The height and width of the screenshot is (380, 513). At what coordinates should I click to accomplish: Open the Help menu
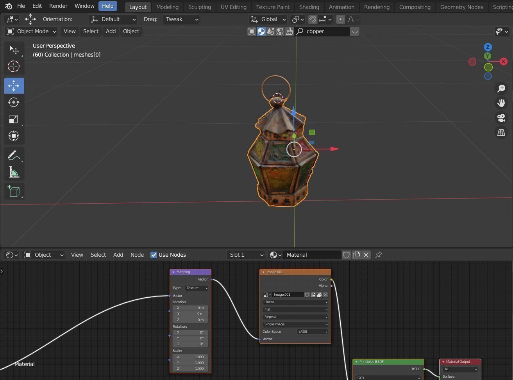pyautogui.click(x=107, y=6)
